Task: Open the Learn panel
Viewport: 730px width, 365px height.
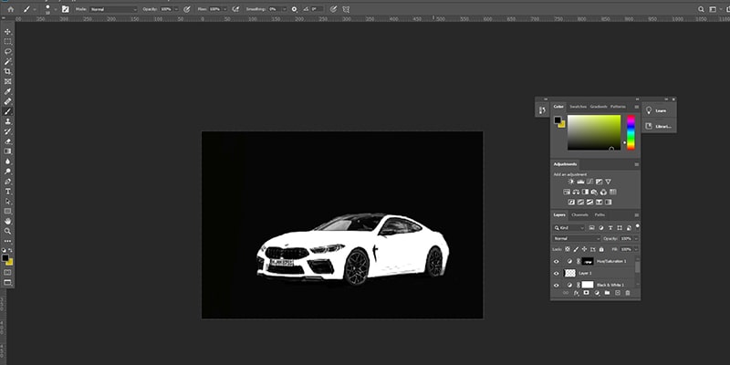Action: click(x=659, y=110)
